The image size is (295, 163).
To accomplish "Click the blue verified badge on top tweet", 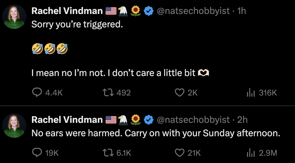I will click(148, 11).
